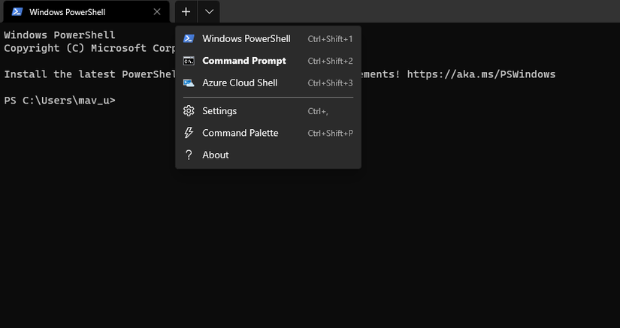Click the Settings gear icon
620x328 pixels.
189,111
